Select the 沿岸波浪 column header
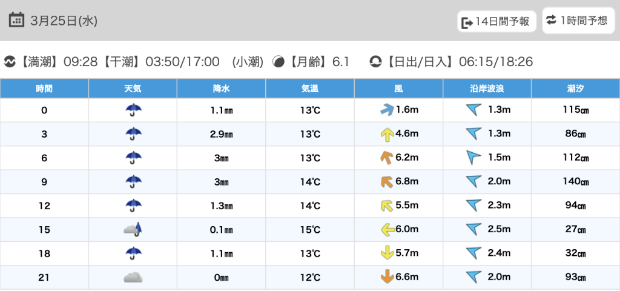Screen dimensions: 620x291 point(487,89)
